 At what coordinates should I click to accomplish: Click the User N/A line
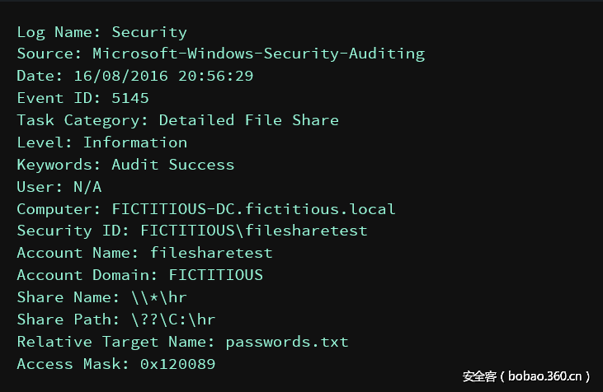pos(59,187)
